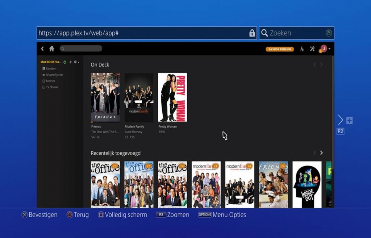Open The Office poster with badge 25

[x=105, y=184]
